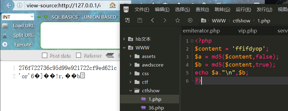This screenshot has height=111, width=288.
Task: Open the SQL BASICS dropdown menu
Action: 65,17
